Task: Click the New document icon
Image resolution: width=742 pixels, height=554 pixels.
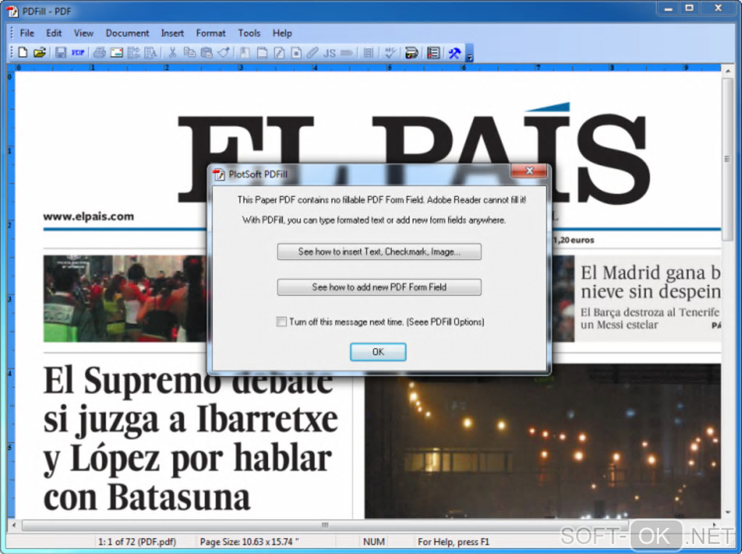Action: pos(23,52)
